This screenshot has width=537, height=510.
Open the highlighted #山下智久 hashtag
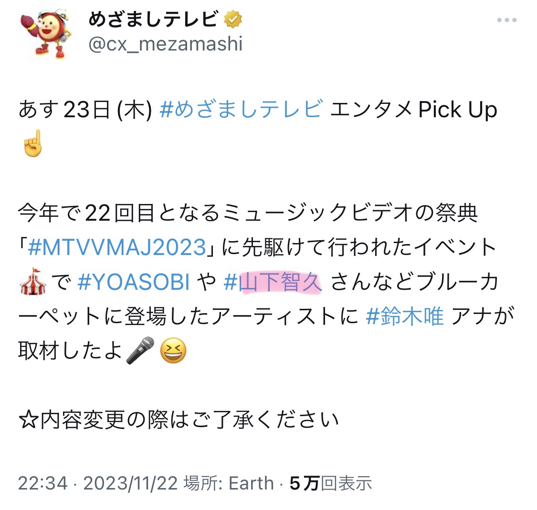point(273,282)
